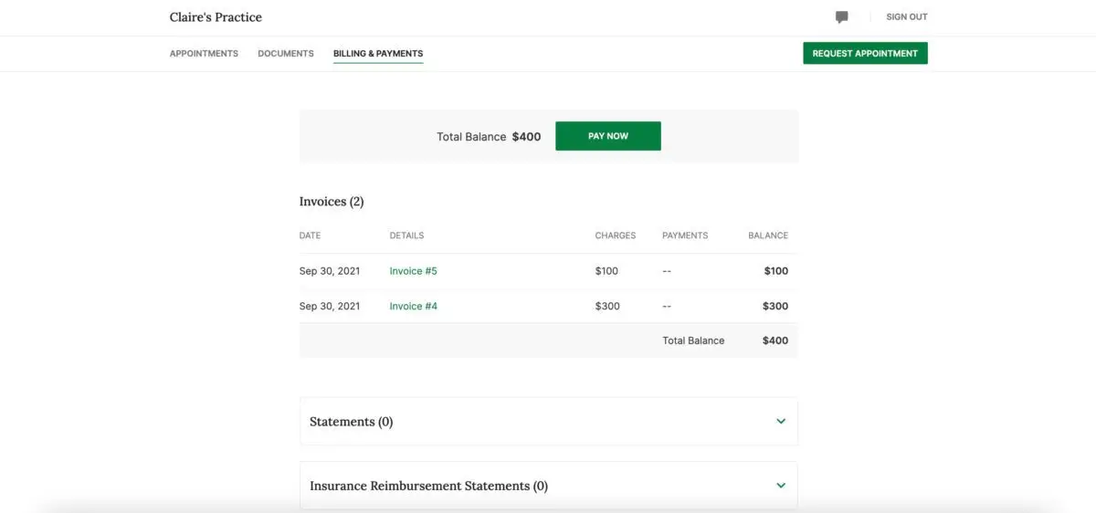The width and height of the screenshot is (1096, 513).
Task: Open the Documents tab
Action: coord(286,54)
